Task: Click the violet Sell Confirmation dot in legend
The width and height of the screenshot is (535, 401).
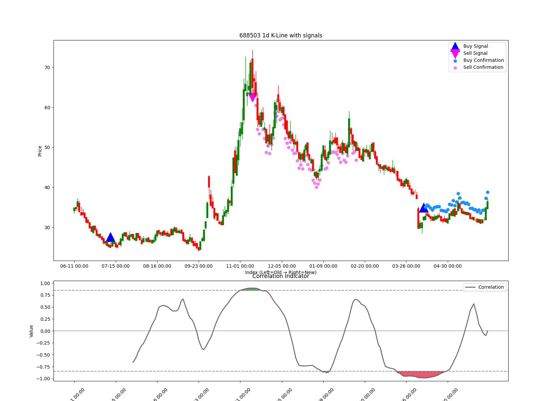Action: 455,68
